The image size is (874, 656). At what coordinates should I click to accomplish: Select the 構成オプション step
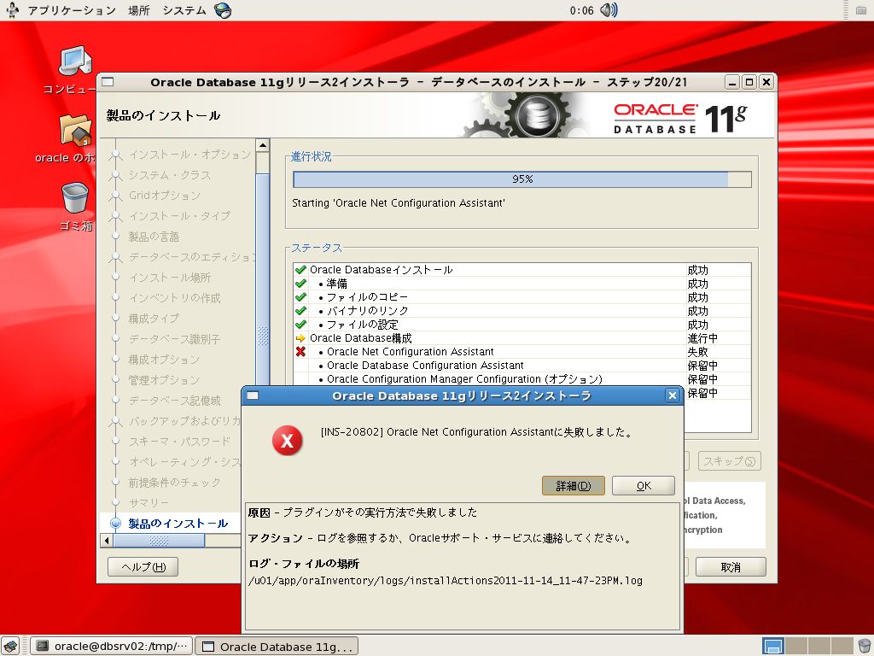click(164, 360)
